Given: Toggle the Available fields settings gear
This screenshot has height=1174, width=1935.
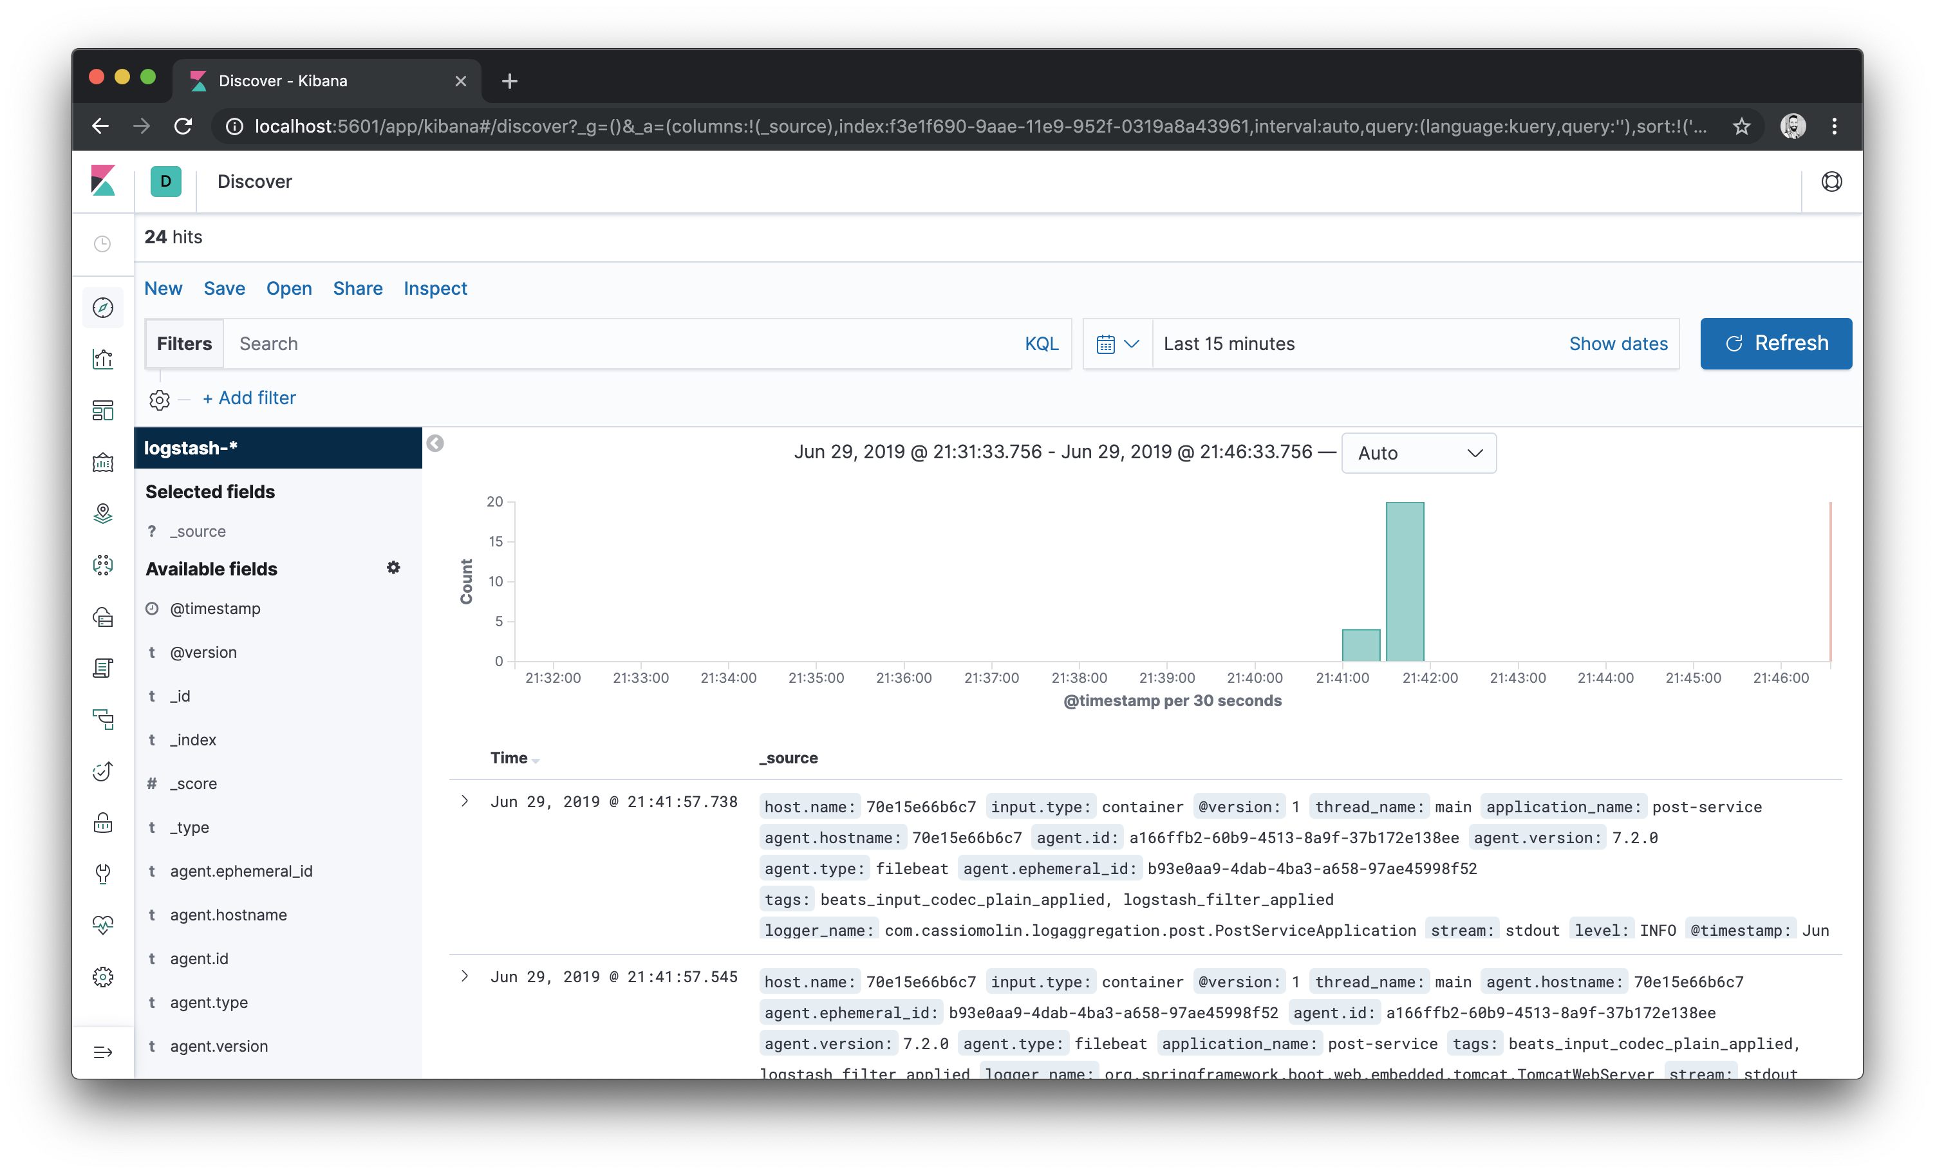Looking at the screenshot, I should [394, 568].
